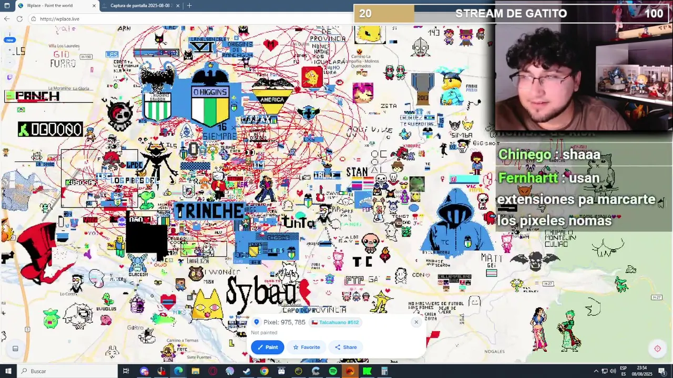Open the Talcahuano #512 region tag

(335, 322)
